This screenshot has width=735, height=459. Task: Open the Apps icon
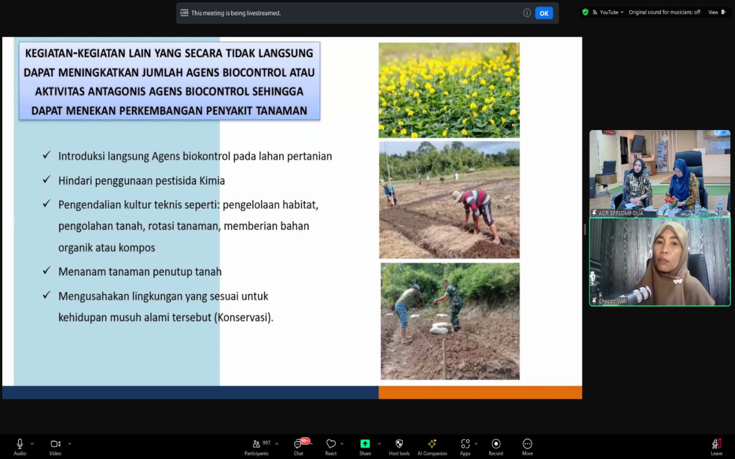click(x=465, y=446)
